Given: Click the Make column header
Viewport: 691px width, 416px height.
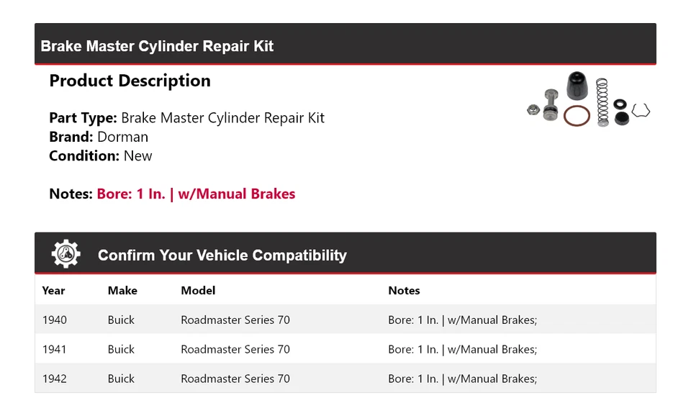Looking at the screenshot, I should (x=122, y=290).
